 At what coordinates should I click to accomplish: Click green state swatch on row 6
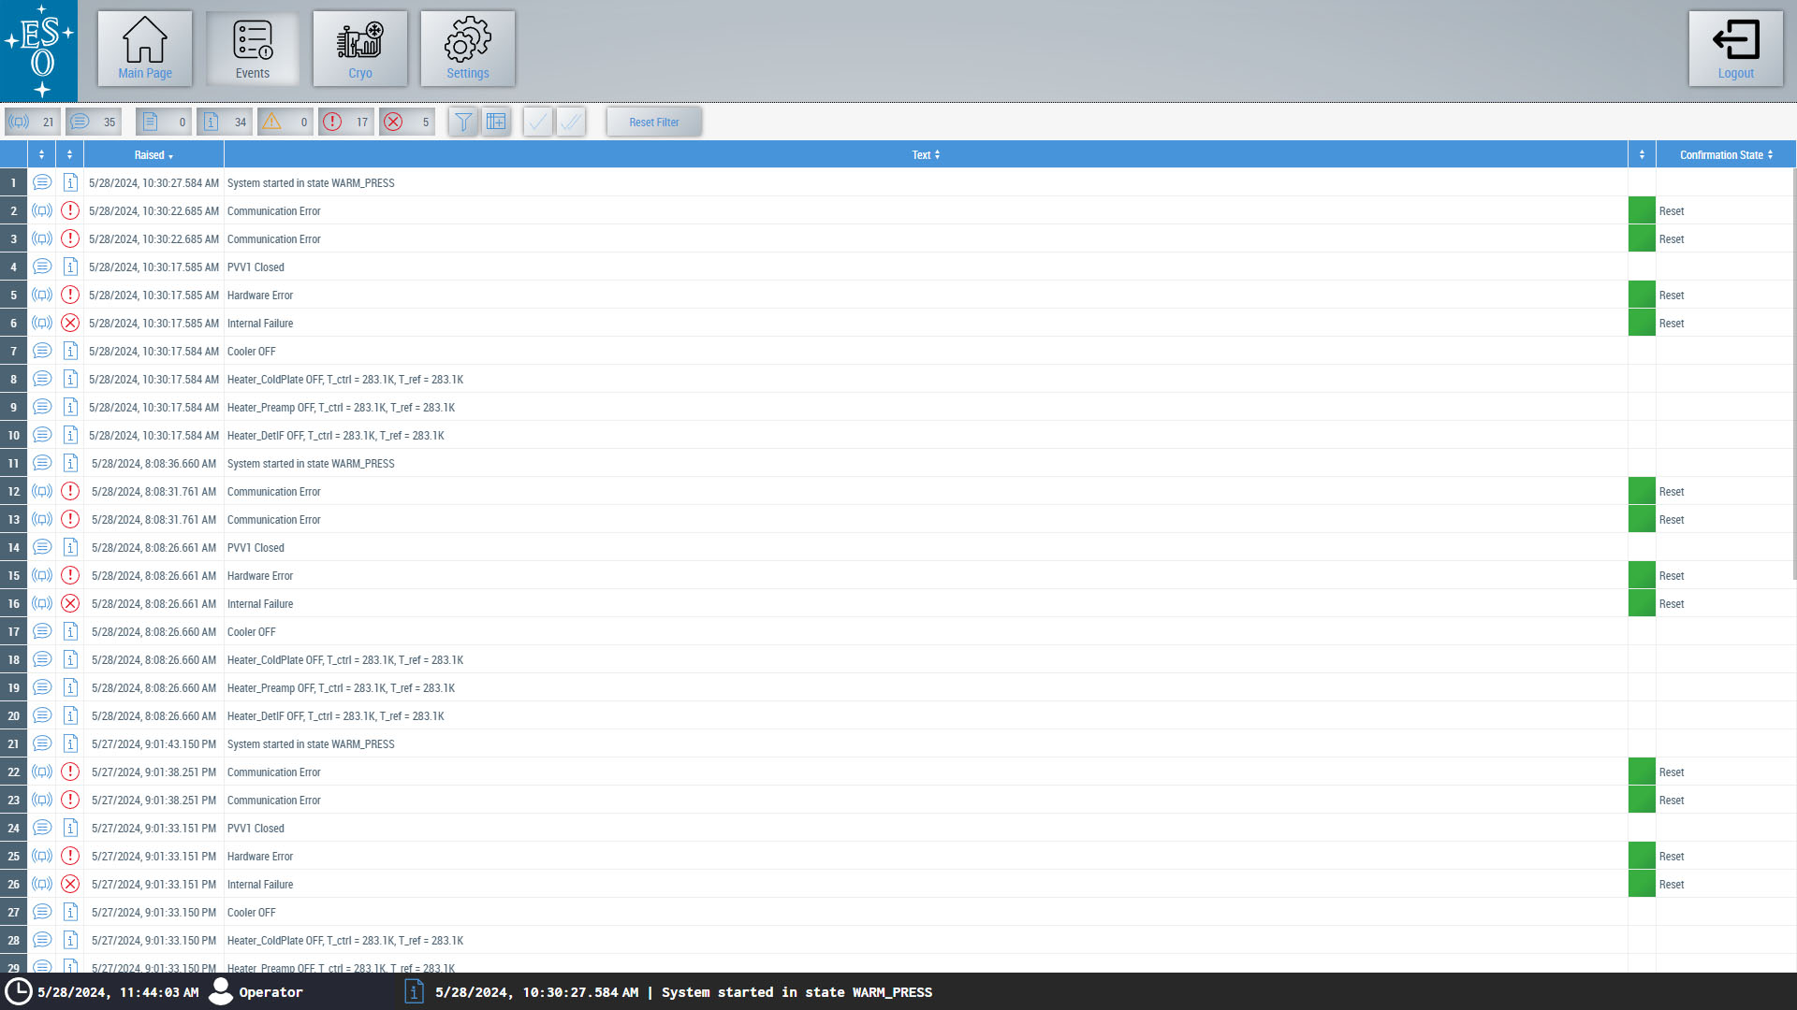[1642, 323]
